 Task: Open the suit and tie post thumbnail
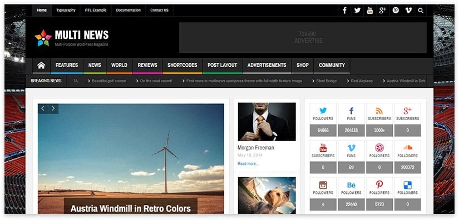(266, 122)
